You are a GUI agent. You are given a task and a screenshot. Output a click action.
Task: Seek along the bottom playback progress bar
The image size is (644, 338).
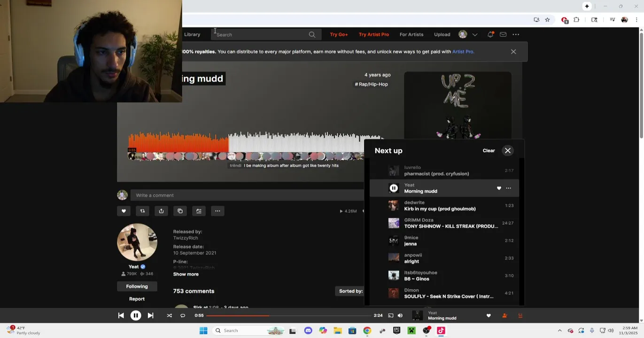point(288,315)
